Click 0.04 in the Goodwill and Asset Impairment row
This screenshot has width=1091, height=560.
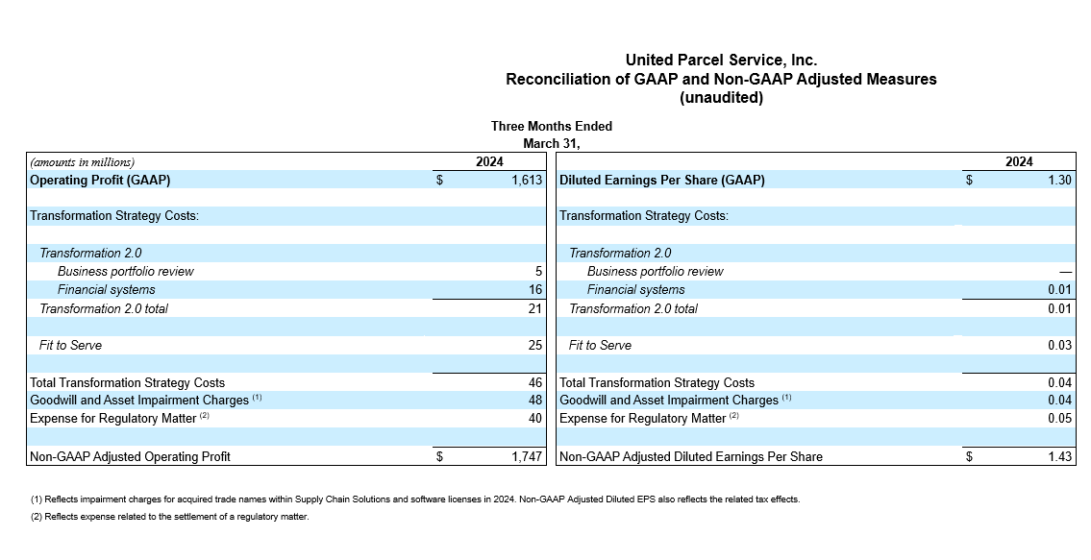pyautogui.click(x=1059, y=400)
